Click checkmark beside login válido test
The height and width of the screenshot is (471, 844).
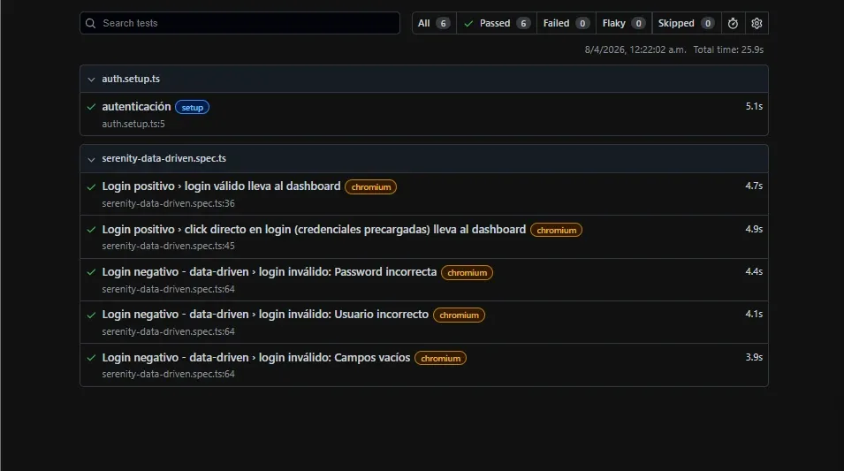pyautogui.click(x=91, y=186)
